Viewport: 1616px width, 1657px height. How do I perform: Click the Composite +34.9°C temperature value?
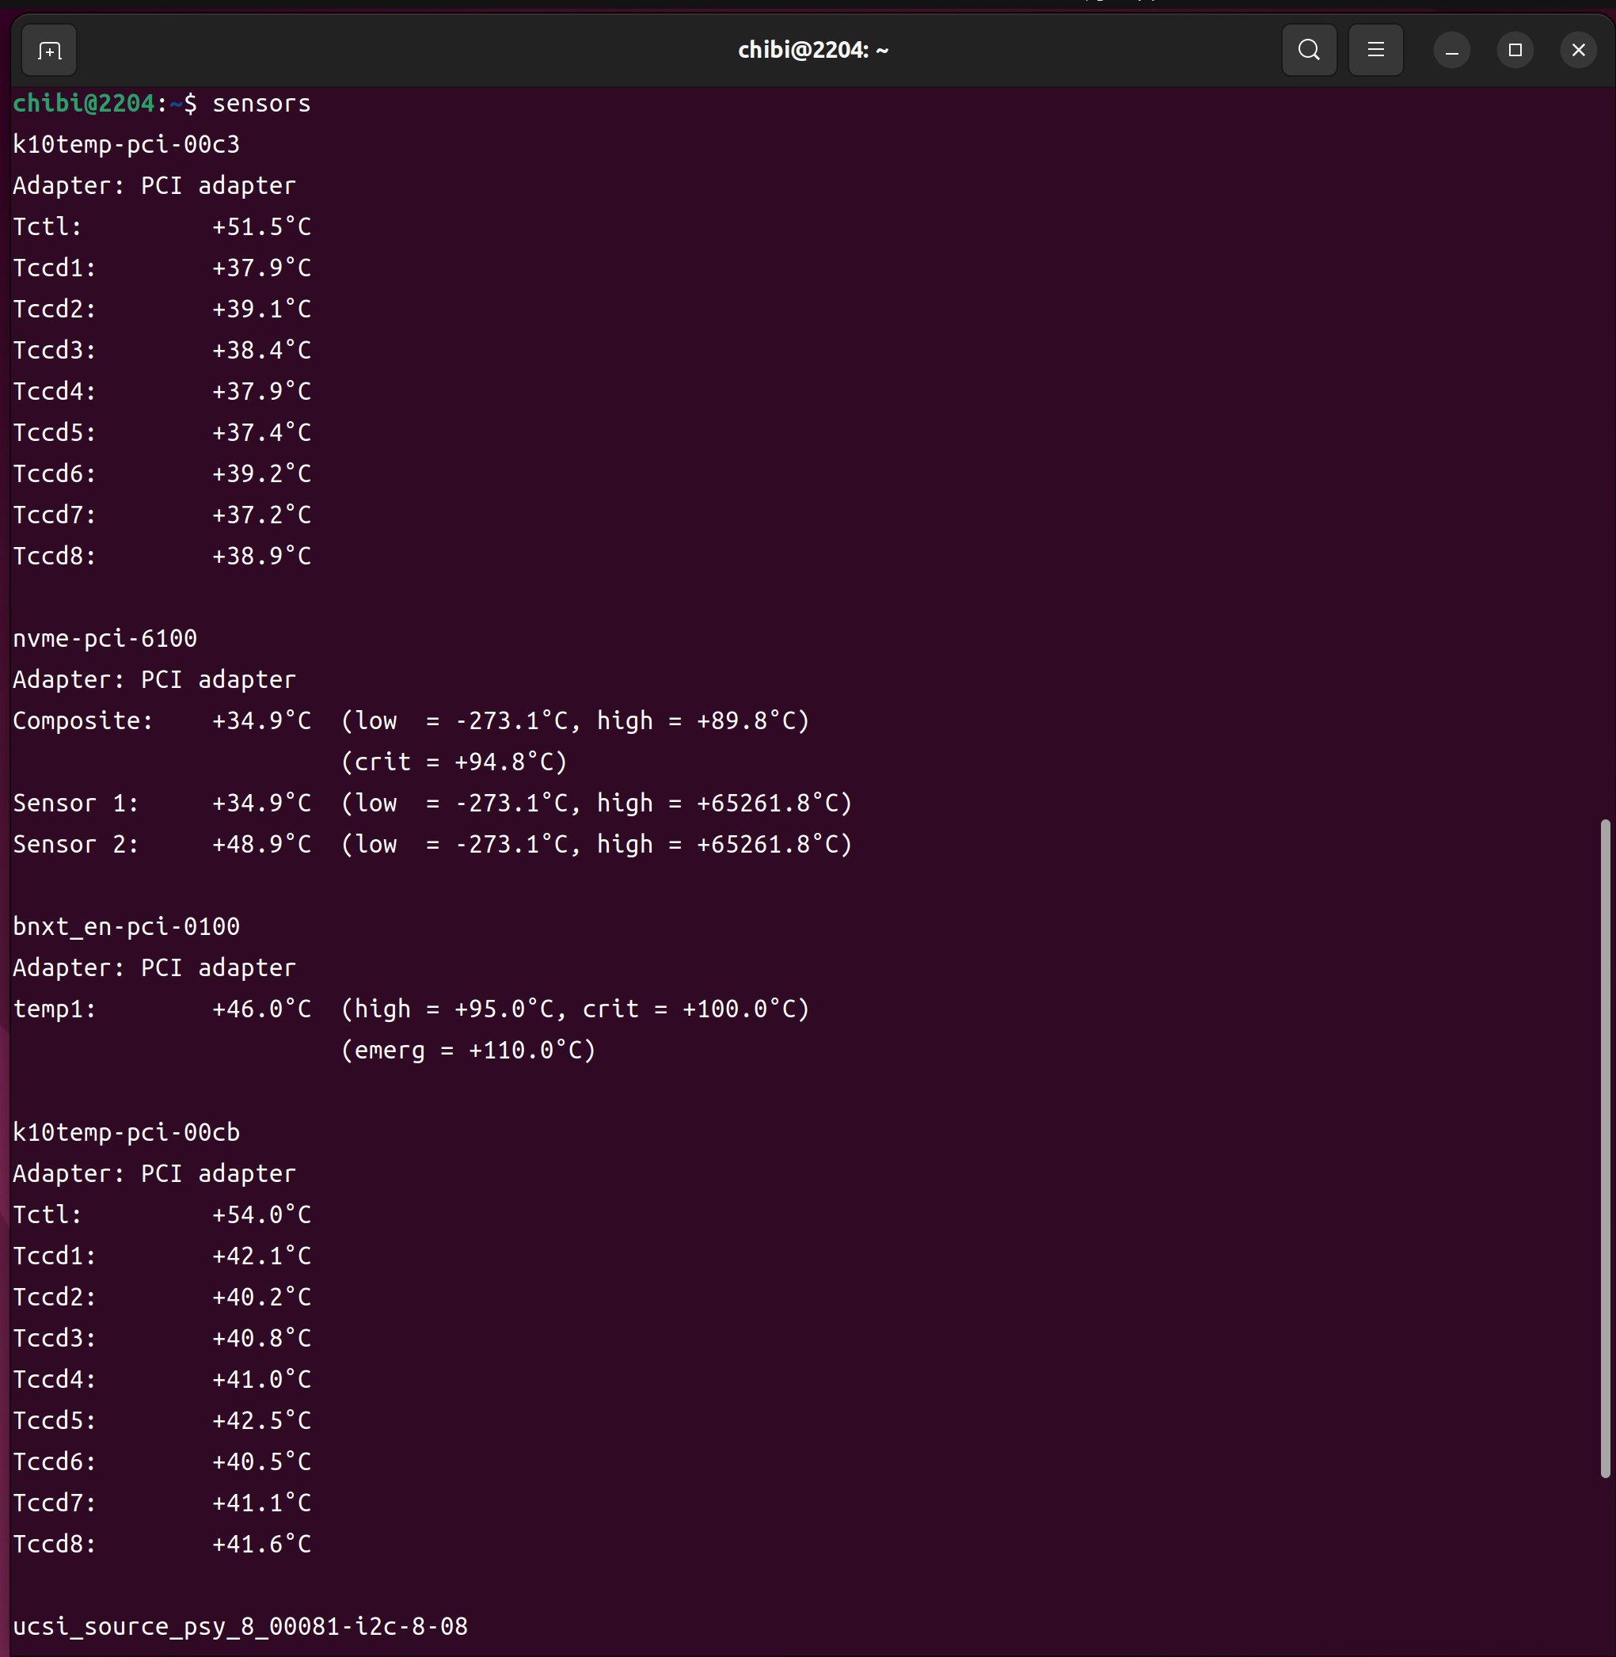[261, 721]
